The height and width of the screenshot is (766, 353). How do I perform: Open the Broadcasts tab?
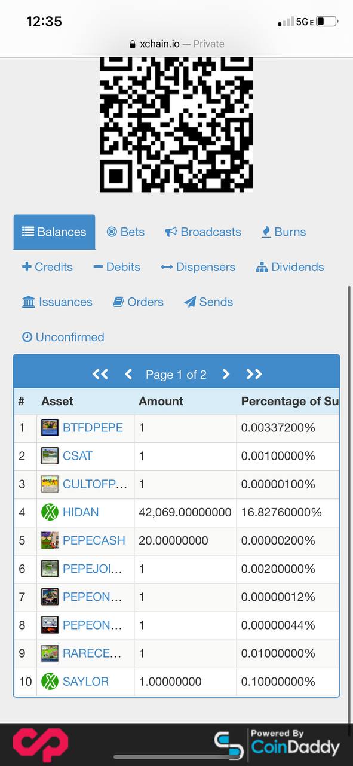pos(203,232)
